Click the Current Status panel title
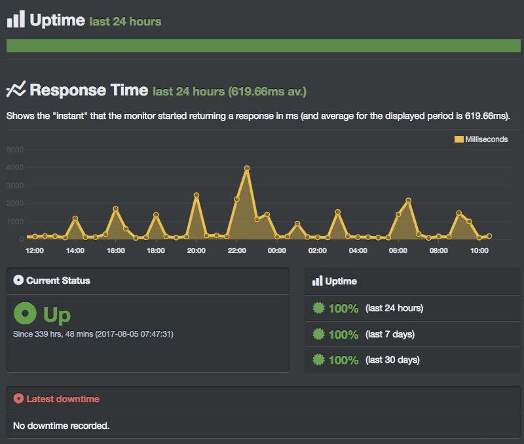Image resolution: width=524 pixels, height=444 pixels. (x=58, y=281)
